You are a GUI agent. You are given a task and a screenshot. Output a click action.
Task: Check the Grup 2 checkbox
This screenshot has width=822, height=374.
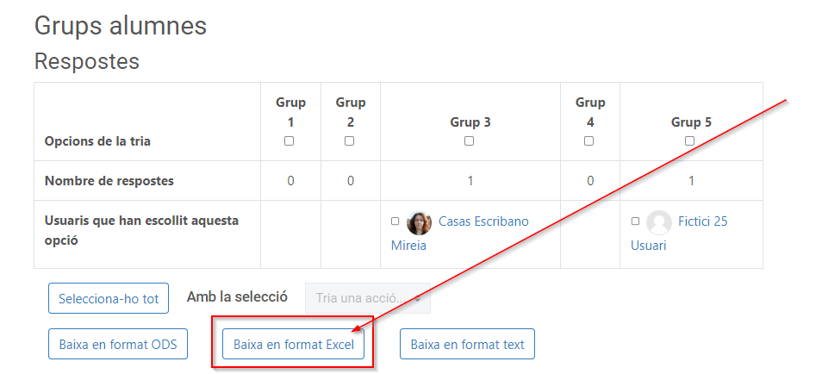350,141
